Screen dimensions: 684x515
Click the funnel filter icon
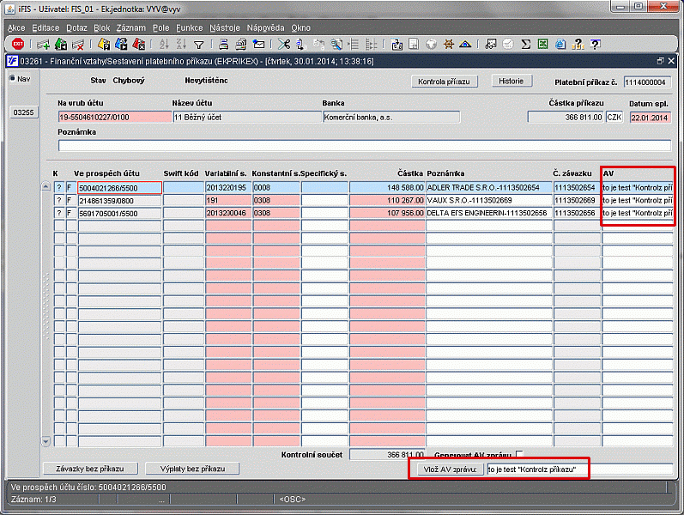[199, 45]
